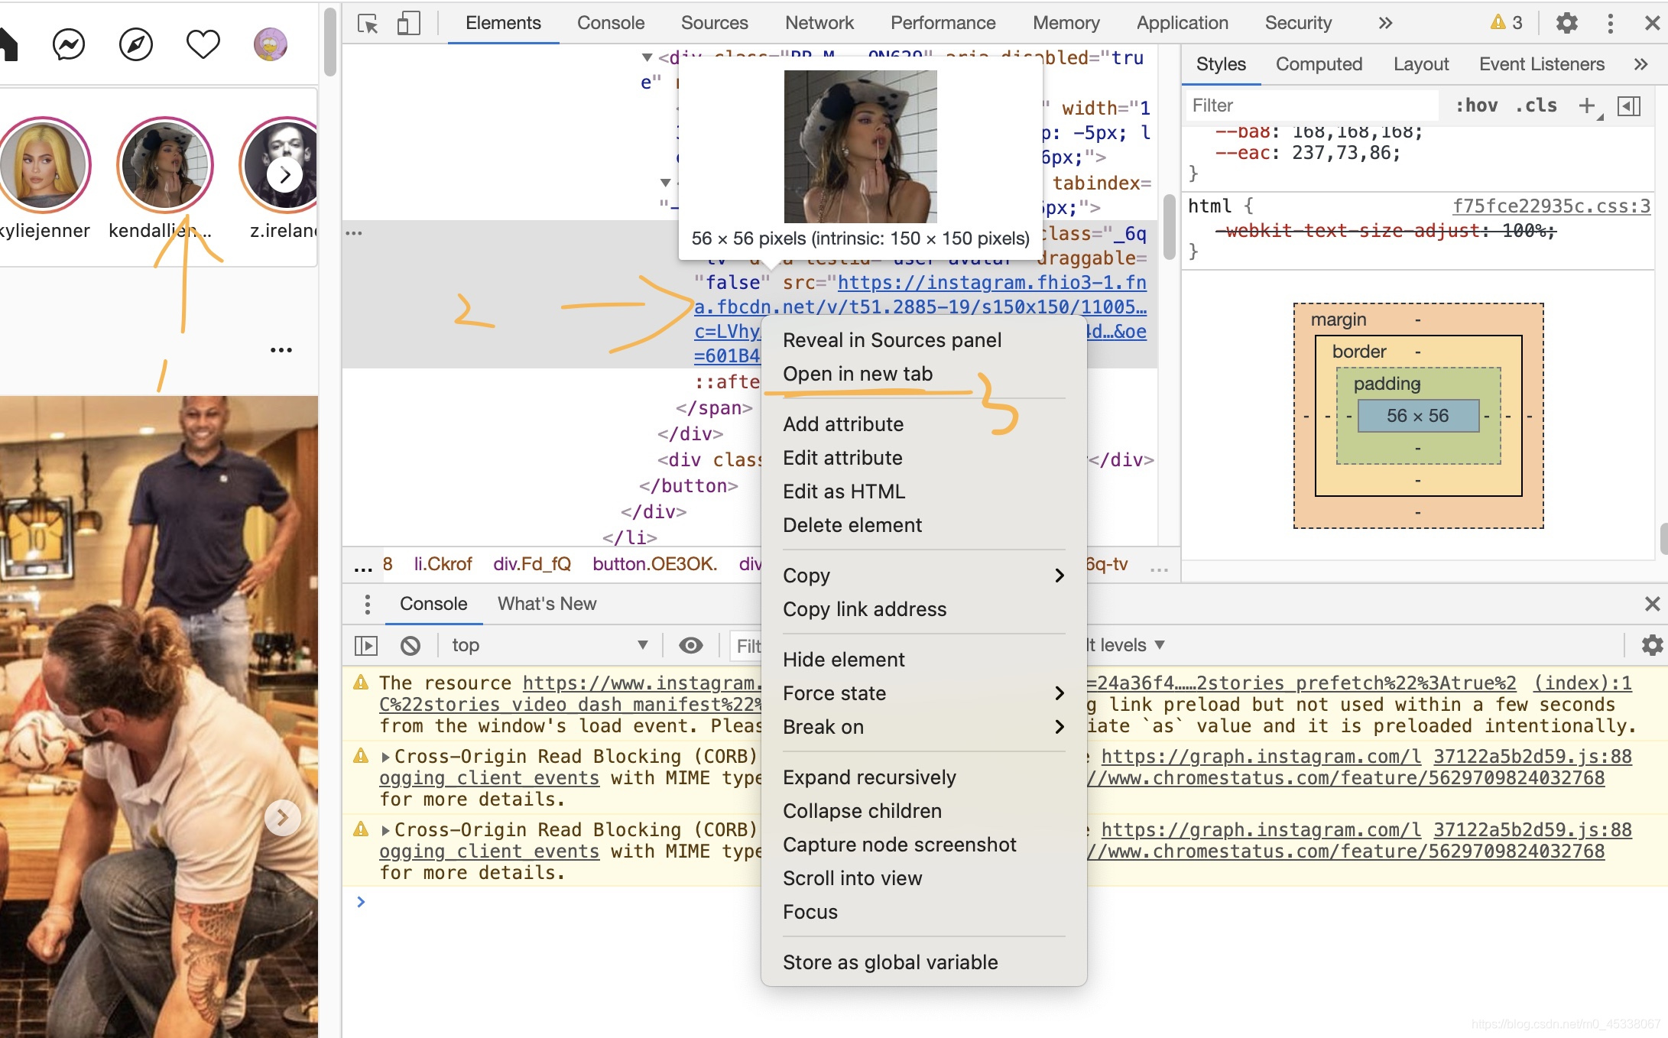
Task: Open the top JavaScript context dropdown
Action: [x=549, y=646]
